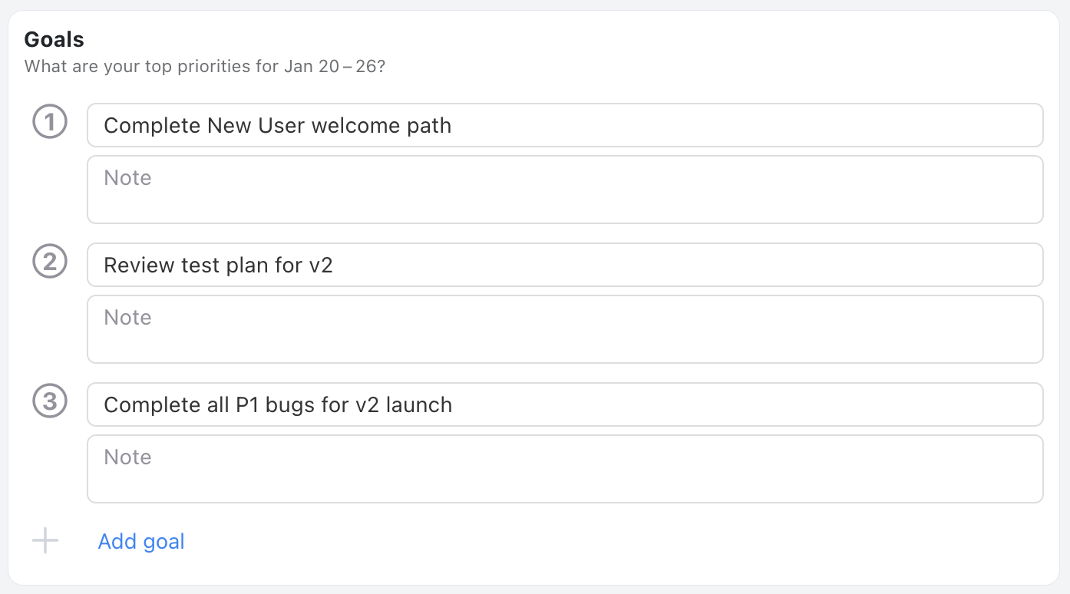The height and width of the screenshot is (594, 1070).
Task: Click the Note box under goal 2
Action: click(x=565, y=329)
